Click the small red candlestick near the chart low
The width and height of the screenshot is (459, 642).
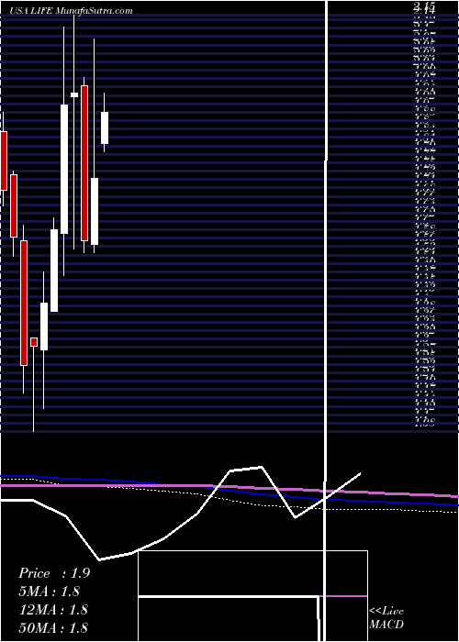(x=34, y=342)
